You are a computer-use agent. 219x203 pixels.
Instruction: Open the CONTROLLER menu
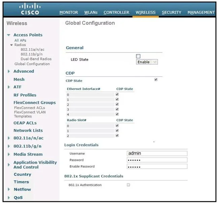pos(116,12)
